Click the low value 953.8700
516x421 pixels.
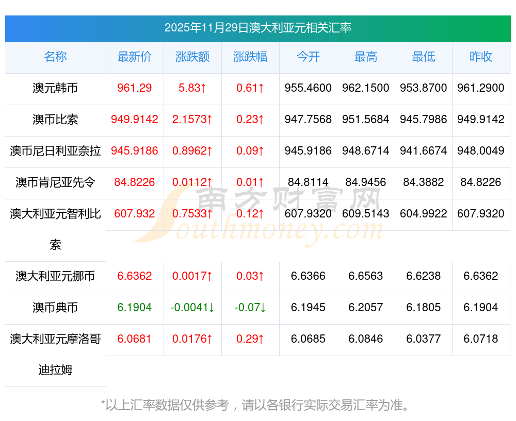[x=424, y=88]
